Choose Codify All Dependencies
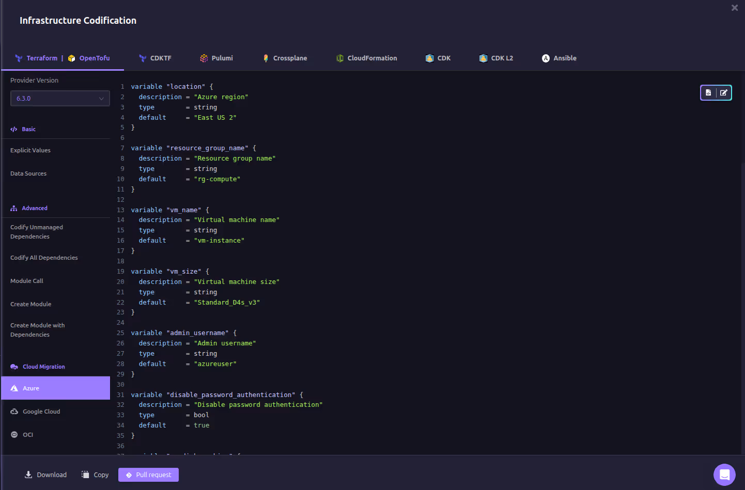The width and height of the screenshot is (745, 490). coord(44,258)
